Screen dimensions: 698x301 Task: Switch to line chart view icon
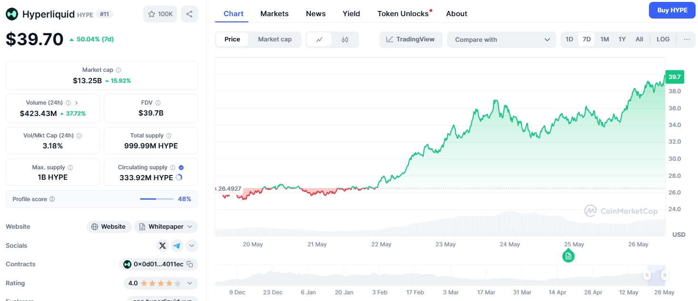[x=319, y=39]
